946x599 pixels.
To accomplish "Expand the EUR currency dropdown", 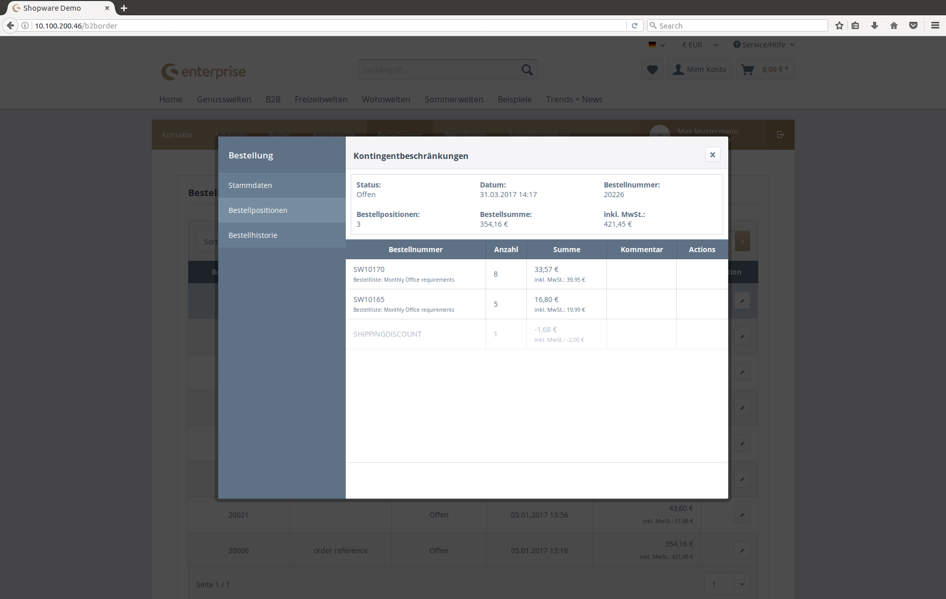I will click(x=700, y=45).
